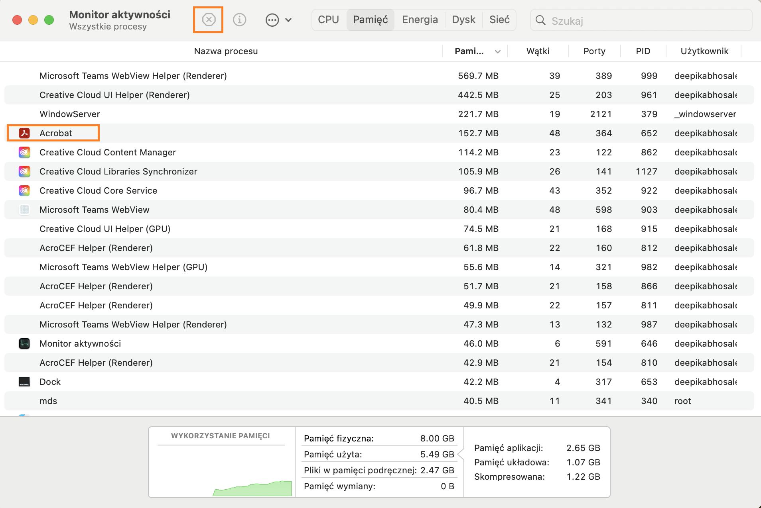Click the Creative Cloud Libraries Synchronizer icon
The height and width of the screenshot is (508, 761).
pos(24,171)
